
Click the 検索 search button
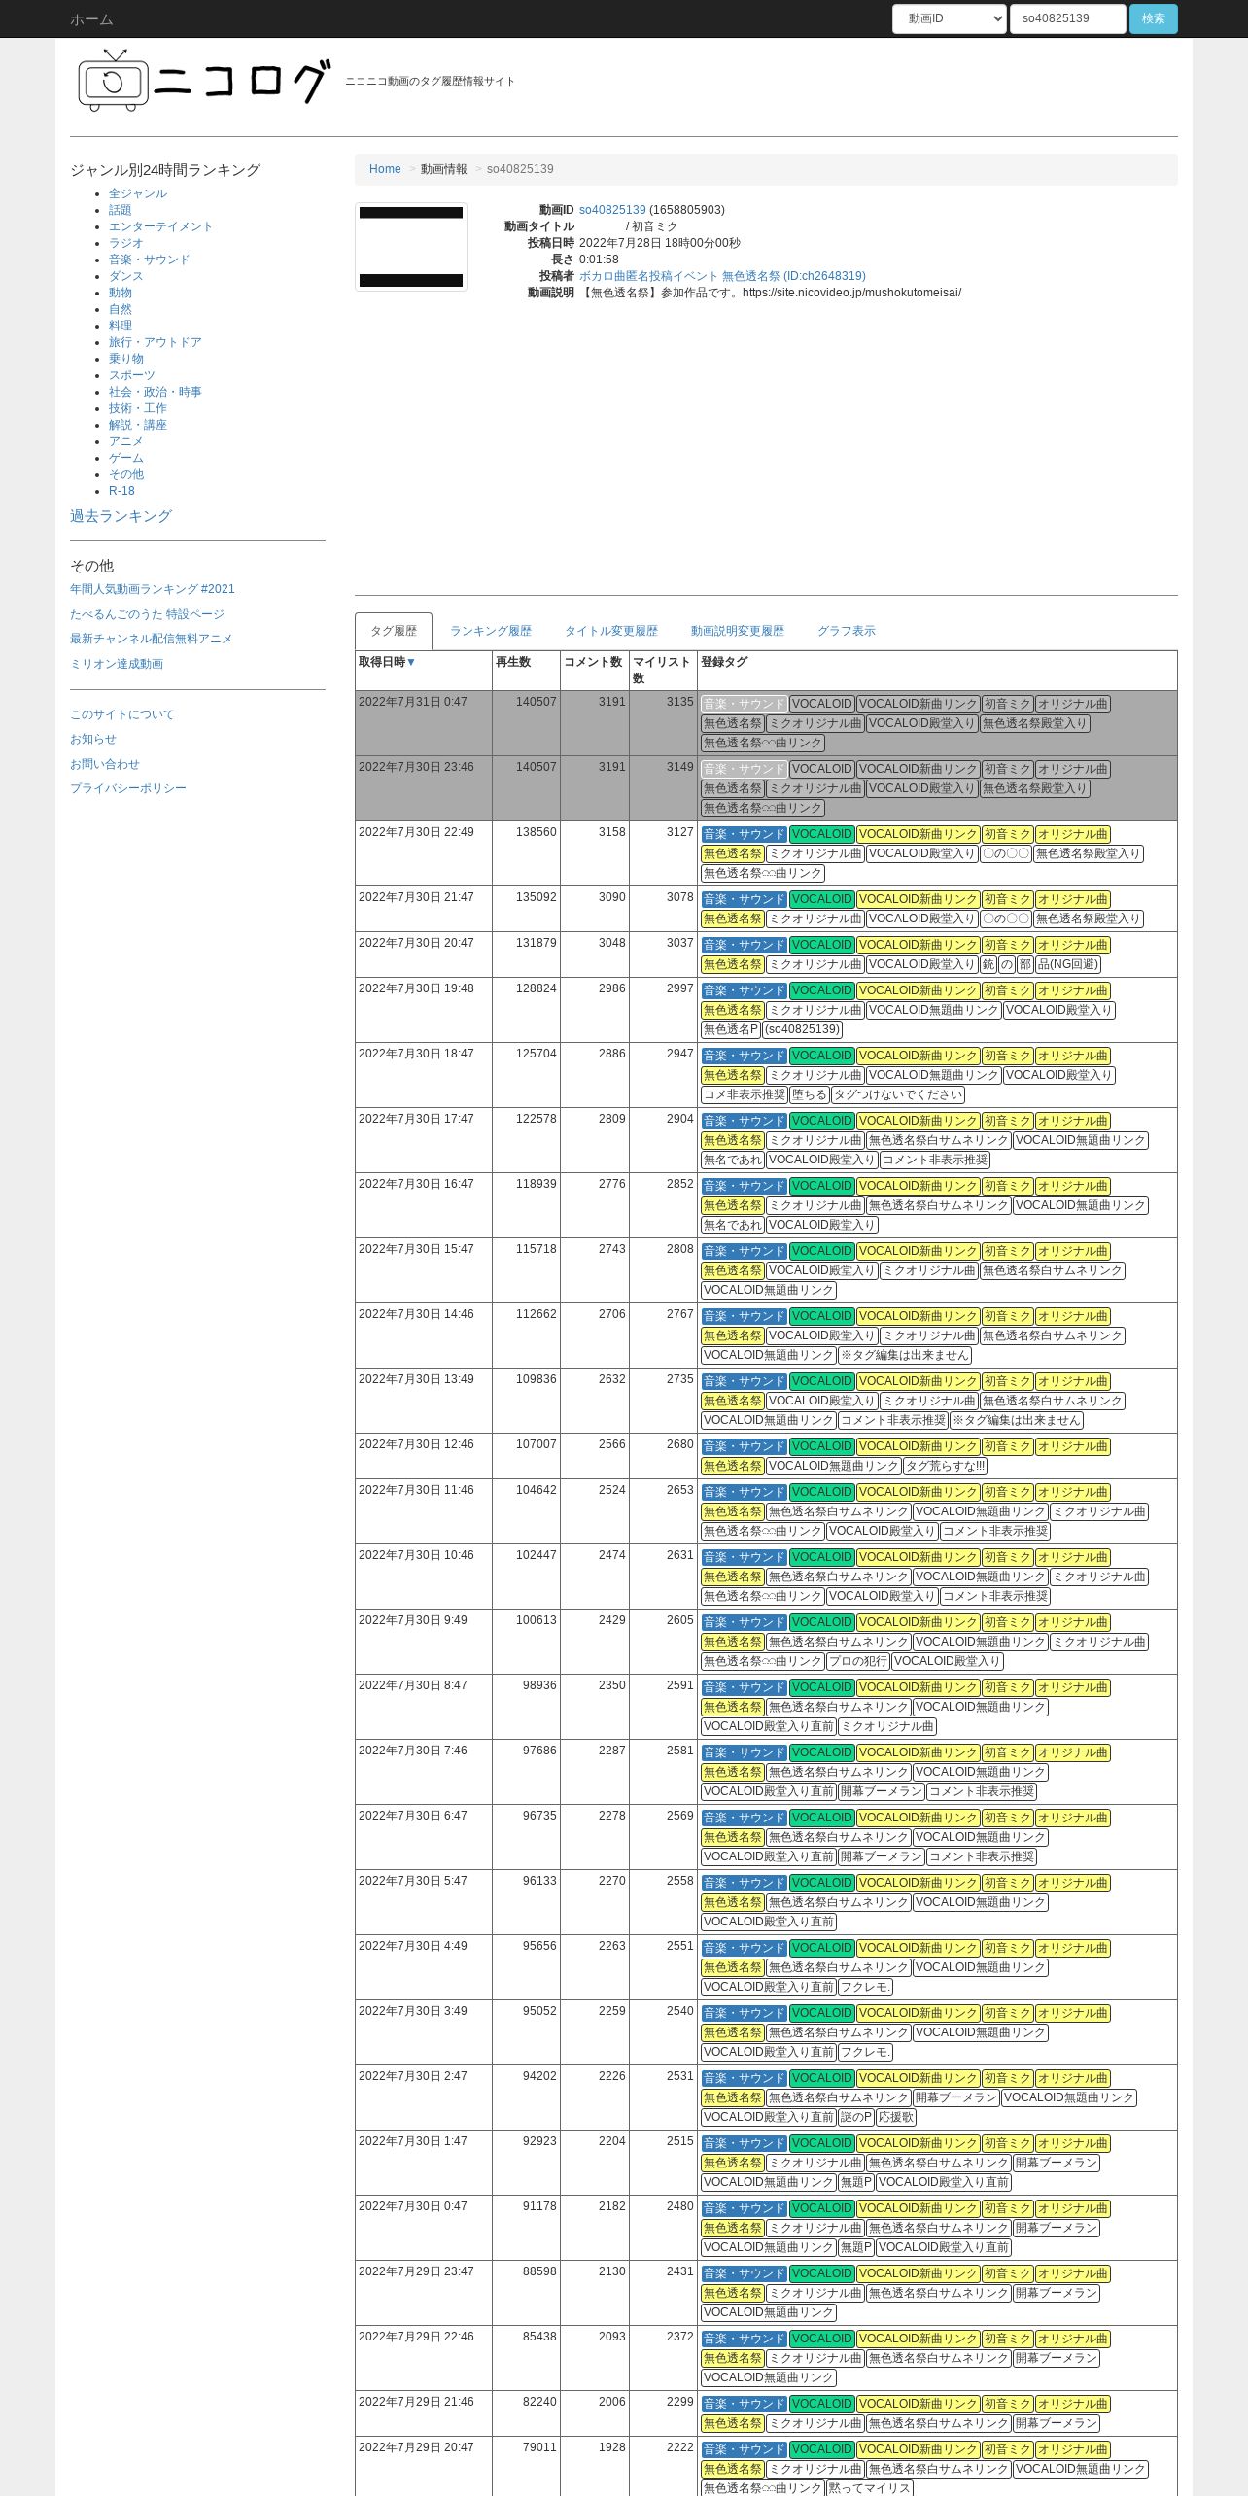pyautogui.click(x=1153, y=18)
